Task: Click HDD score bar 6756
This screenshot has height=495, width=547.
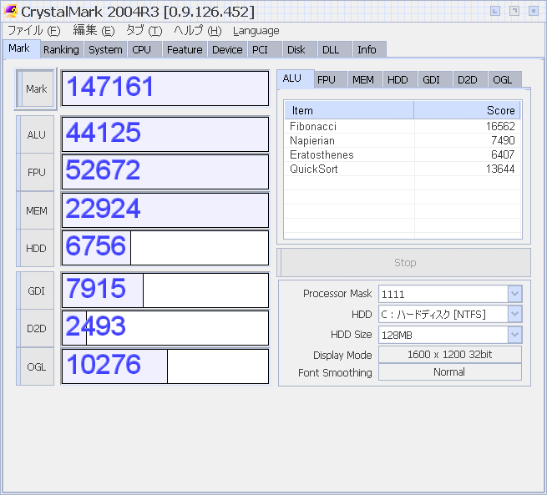Action: point(165,247)
